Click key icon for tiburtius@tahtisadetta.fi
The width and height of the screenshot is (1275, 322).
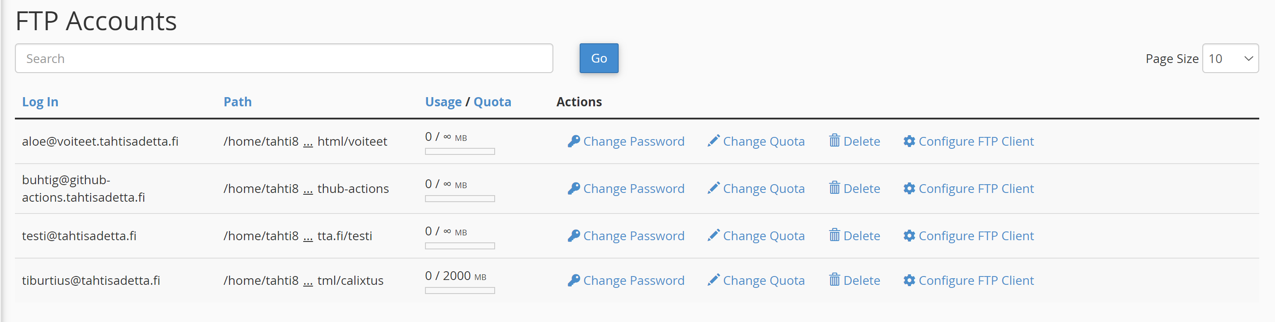click(x=574, y=280)
